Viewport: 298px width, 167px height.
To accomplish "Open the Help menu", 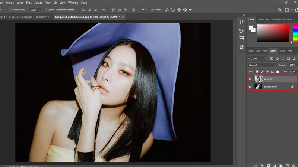I will [x=84, y=3].
